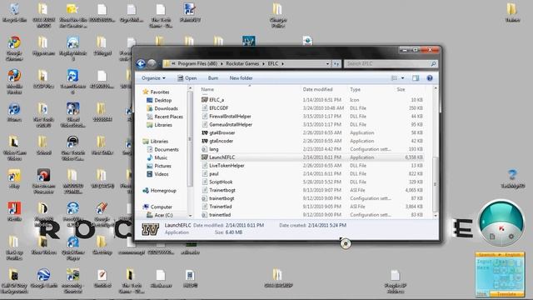Expand the address bar history dropdown
The image size is (533, 300).
327,63
